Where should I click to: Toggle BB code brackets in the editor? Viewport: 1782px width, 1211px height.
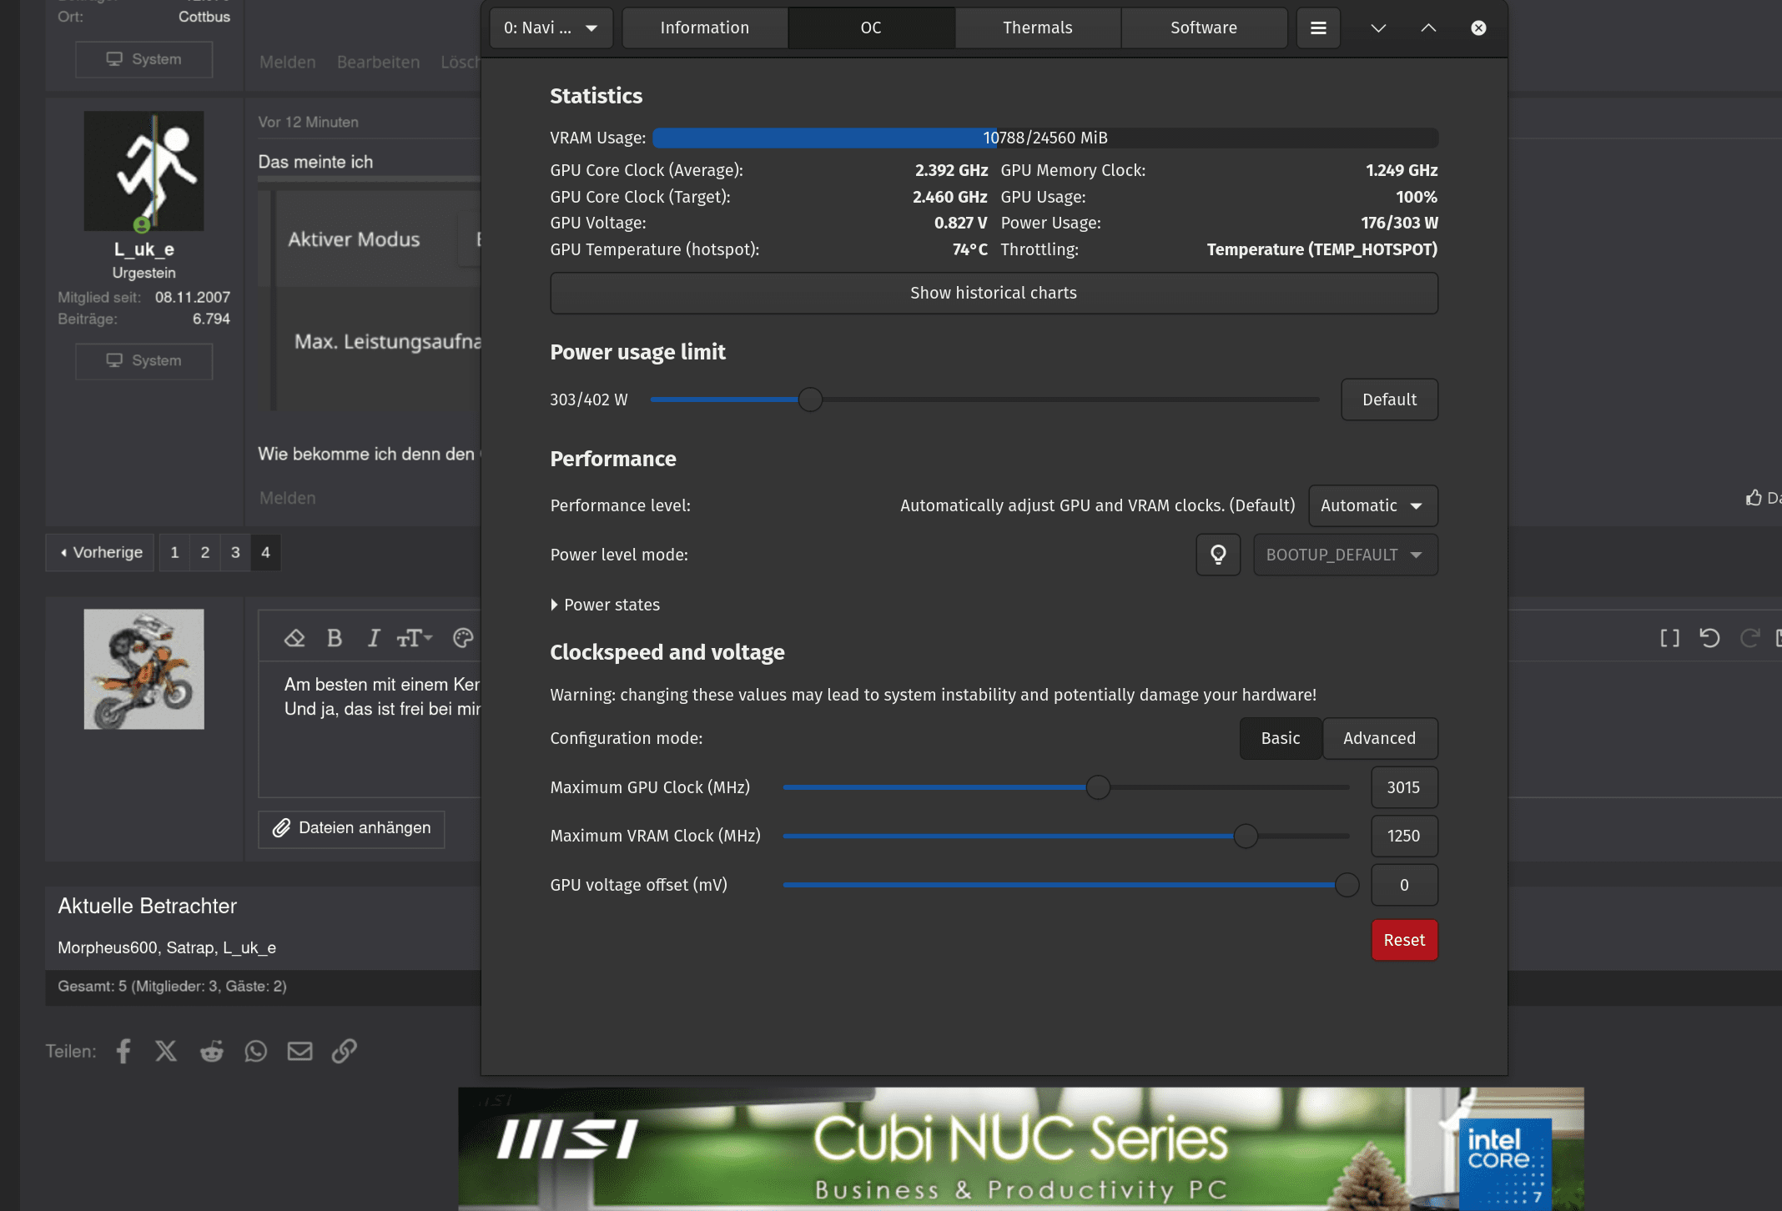[1669, 638]
